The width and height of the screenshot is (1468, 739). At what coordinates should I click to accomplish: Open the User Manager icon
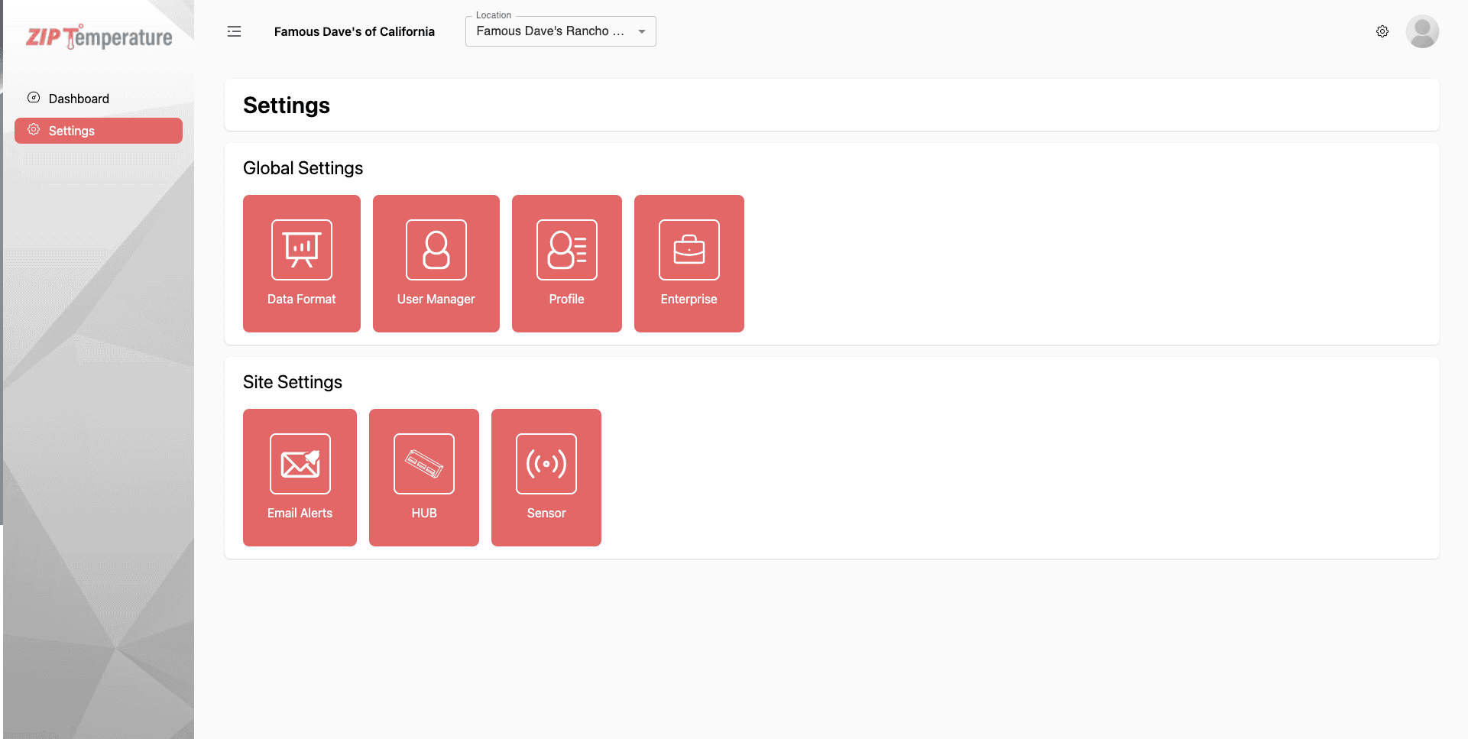436,250
